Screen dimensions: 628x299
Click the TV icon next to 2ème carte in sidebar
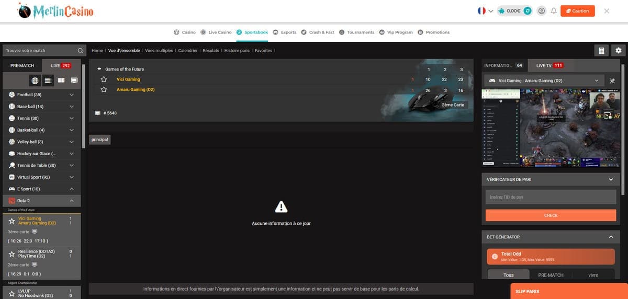(35, 264)
